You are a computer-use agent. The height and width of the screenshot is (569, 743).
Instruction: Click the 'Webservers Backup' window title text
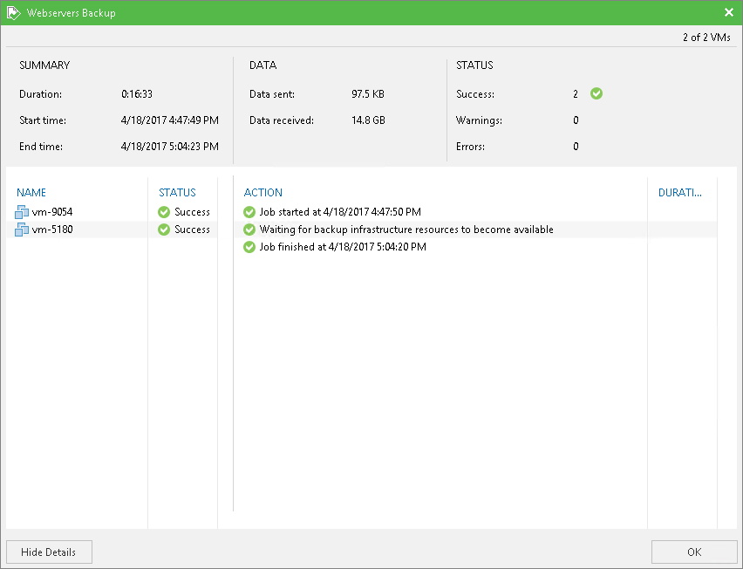[x=72, y=13]
